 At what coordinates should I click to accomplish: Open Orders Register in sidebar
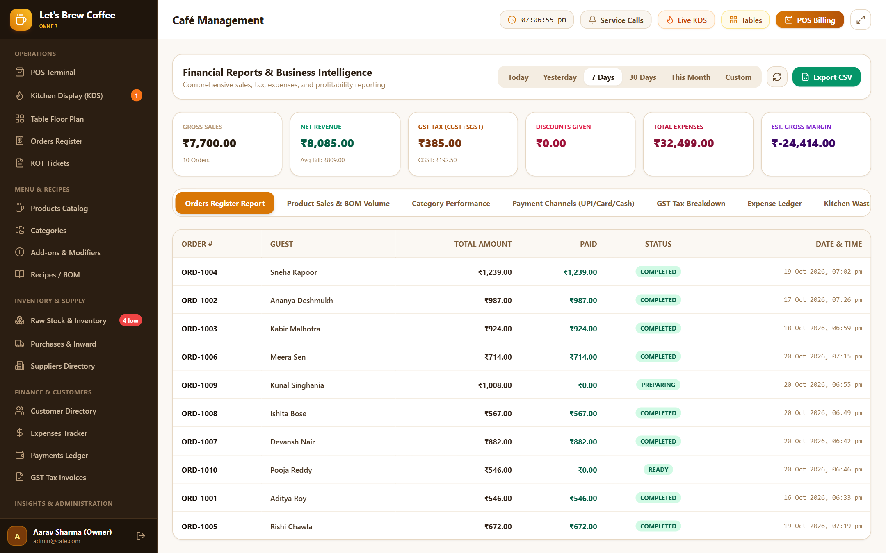(78, 141)
